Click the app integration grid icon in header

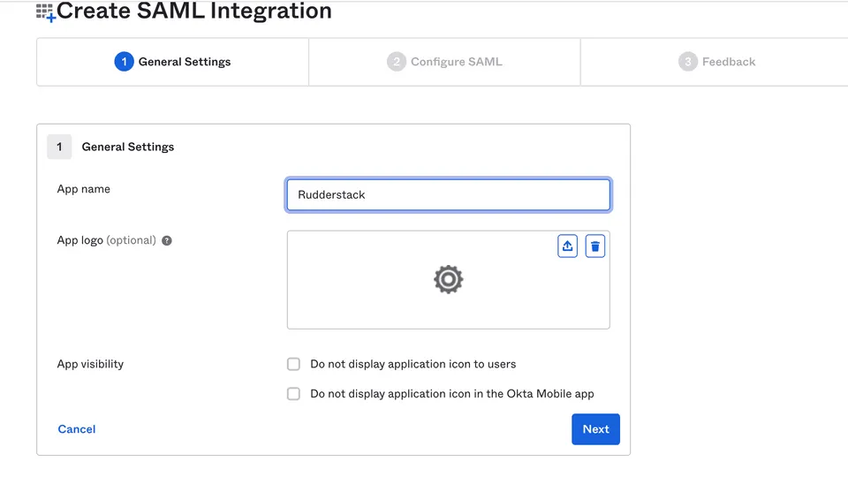(x=45, y=11)
